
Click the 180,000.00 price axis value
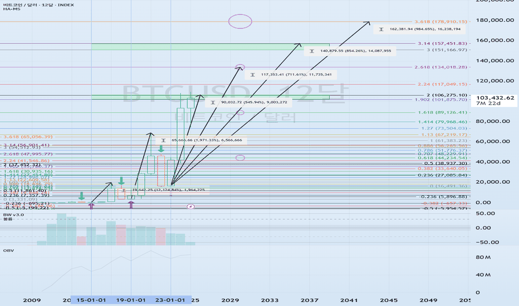[495, 20]
